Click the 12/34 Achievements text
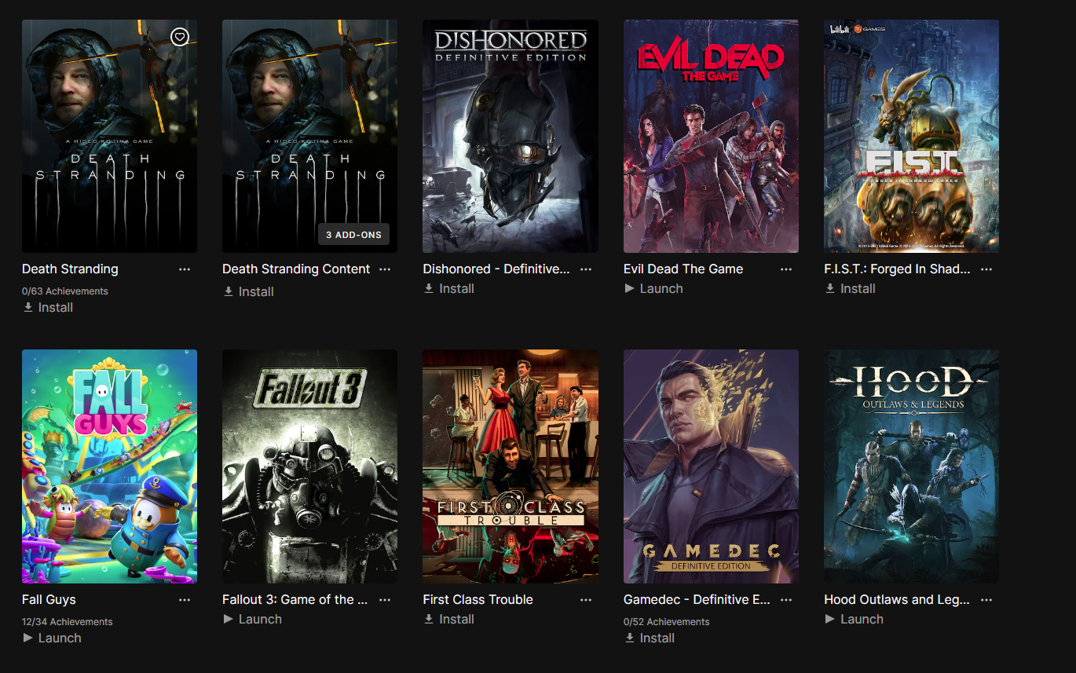 click(x=68, y=622)
